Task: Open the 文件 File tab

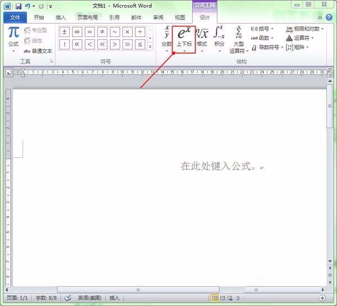Action: coord(15,17)
